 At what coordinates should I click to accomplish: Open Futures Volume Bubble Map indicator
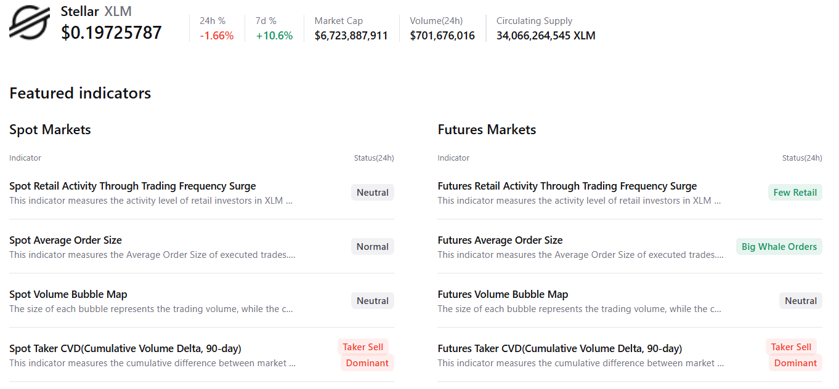(x=503, y=294)
